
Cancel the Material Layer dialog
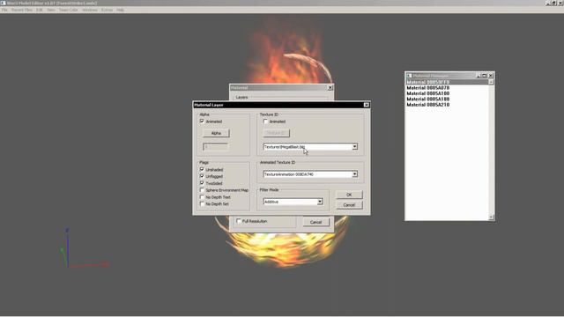point(349,205)
